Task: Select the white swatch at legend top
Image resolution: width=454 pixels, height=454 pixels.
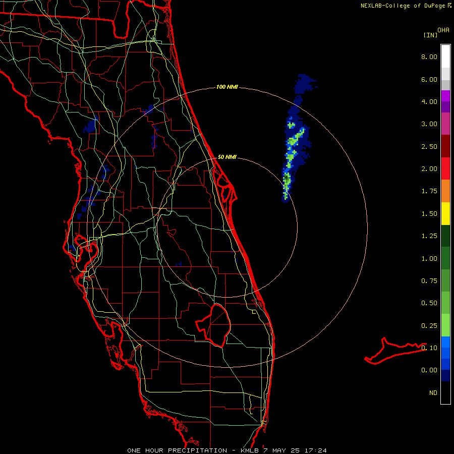Action: tap(445, 56)
